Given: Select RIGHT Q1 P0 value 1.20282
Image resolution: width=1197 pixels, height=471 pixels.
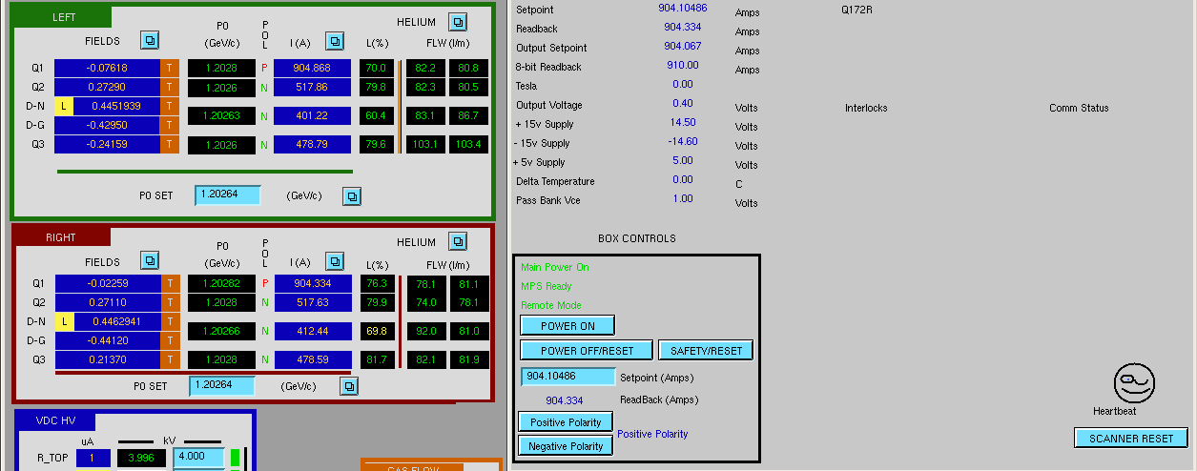Looking at the screenshot, I should point(222,283).
